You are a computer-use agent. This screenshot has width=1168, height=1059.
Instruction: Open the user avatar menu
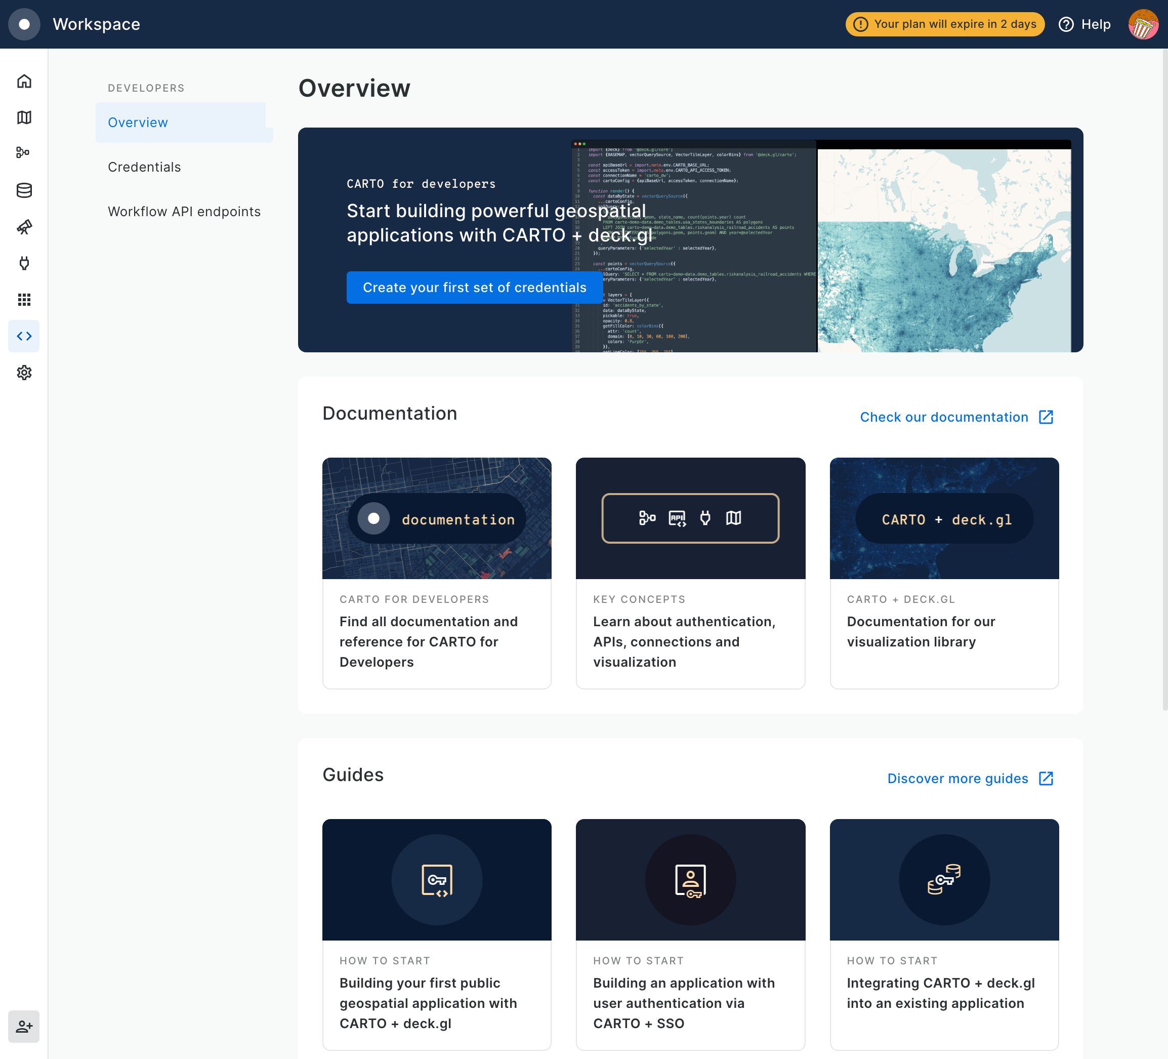(1143, 24)
